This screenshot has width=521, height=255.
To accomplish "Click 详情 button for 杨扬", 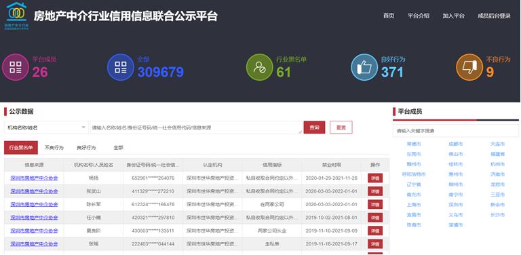I will click(375, 178).
